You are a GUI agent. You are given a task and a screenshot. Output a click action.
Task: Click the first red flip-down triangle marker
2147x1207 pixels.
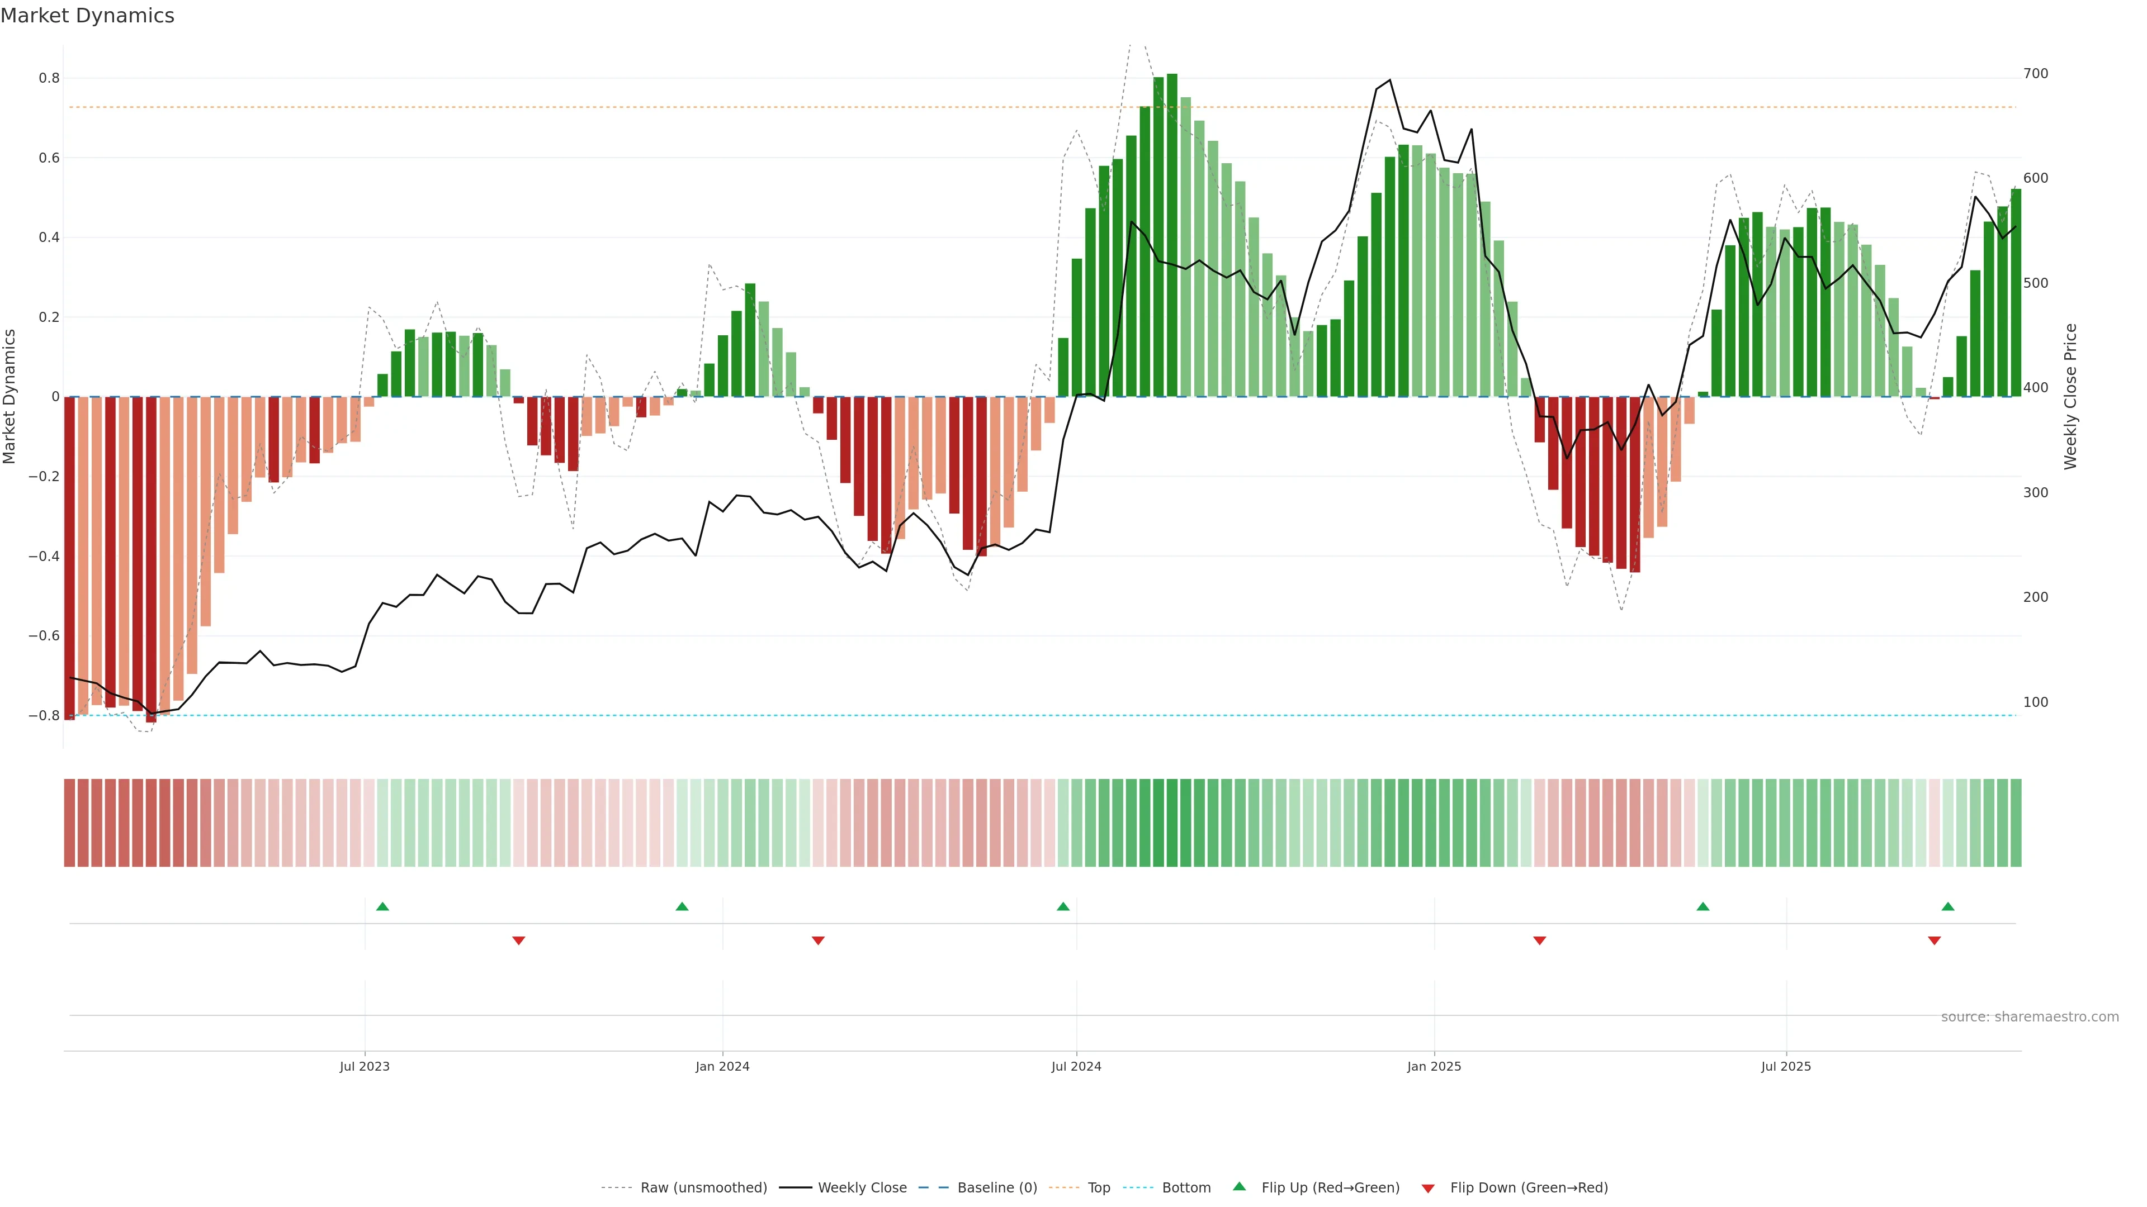[x=518, y=940]
